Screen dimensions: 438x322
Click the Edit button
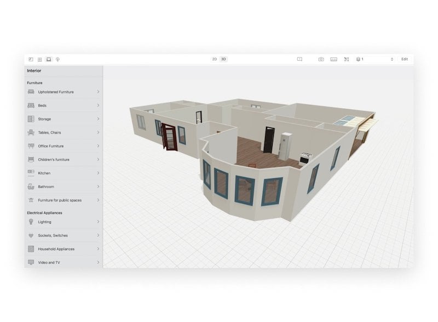click(x=405, y=59)
